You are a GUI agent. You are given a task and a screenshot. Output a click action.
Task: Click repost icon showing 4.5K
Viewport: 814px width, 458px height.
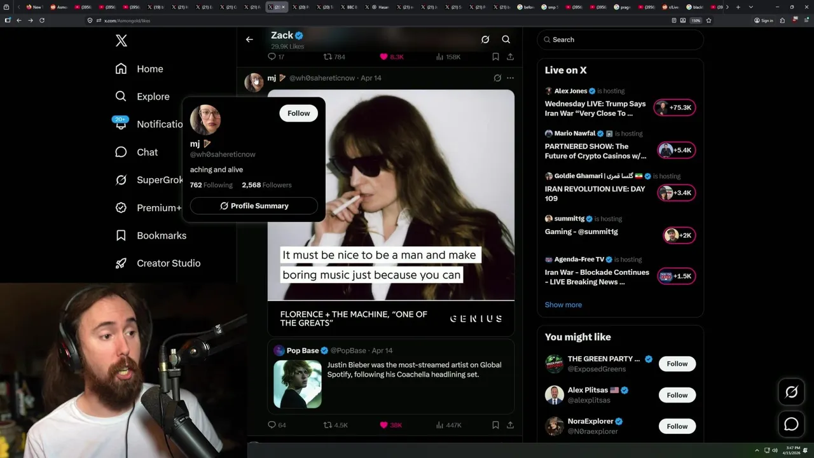328,425
